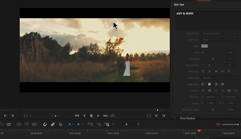241x139 pixels.
Task: Click the Size value field 149
Action: [x=230, y=52]
